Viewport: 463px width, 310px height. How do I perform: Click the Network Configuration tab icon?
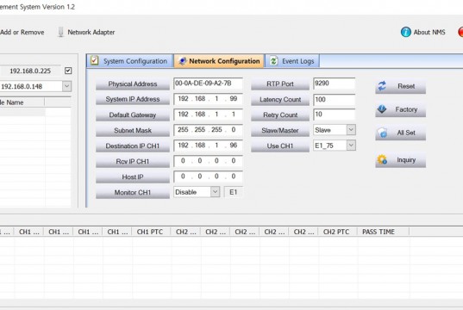click(x=182, y=61)
